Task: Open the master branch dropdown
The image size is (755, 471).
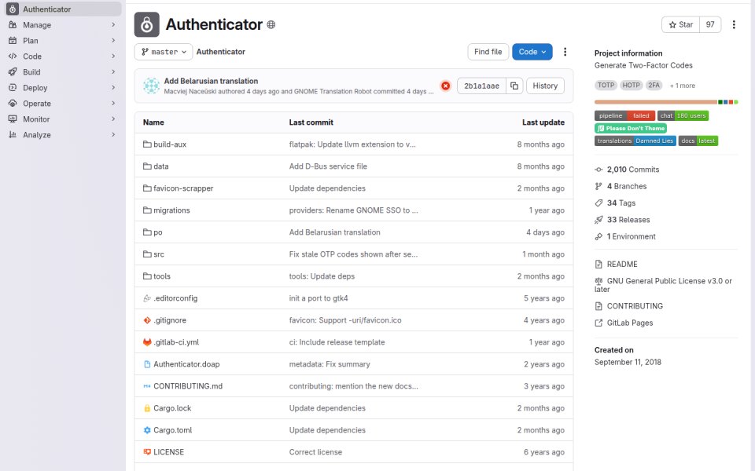Action: click(x=164, y=52)
